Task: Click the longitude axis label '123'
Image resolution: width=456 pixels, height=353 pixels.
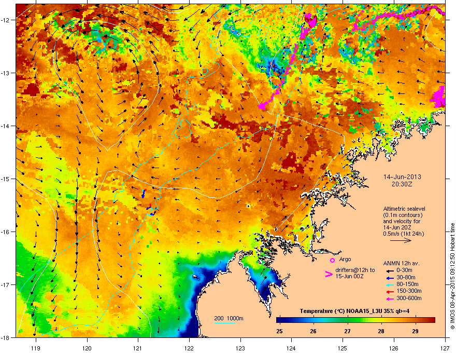Action: (240, 348)
